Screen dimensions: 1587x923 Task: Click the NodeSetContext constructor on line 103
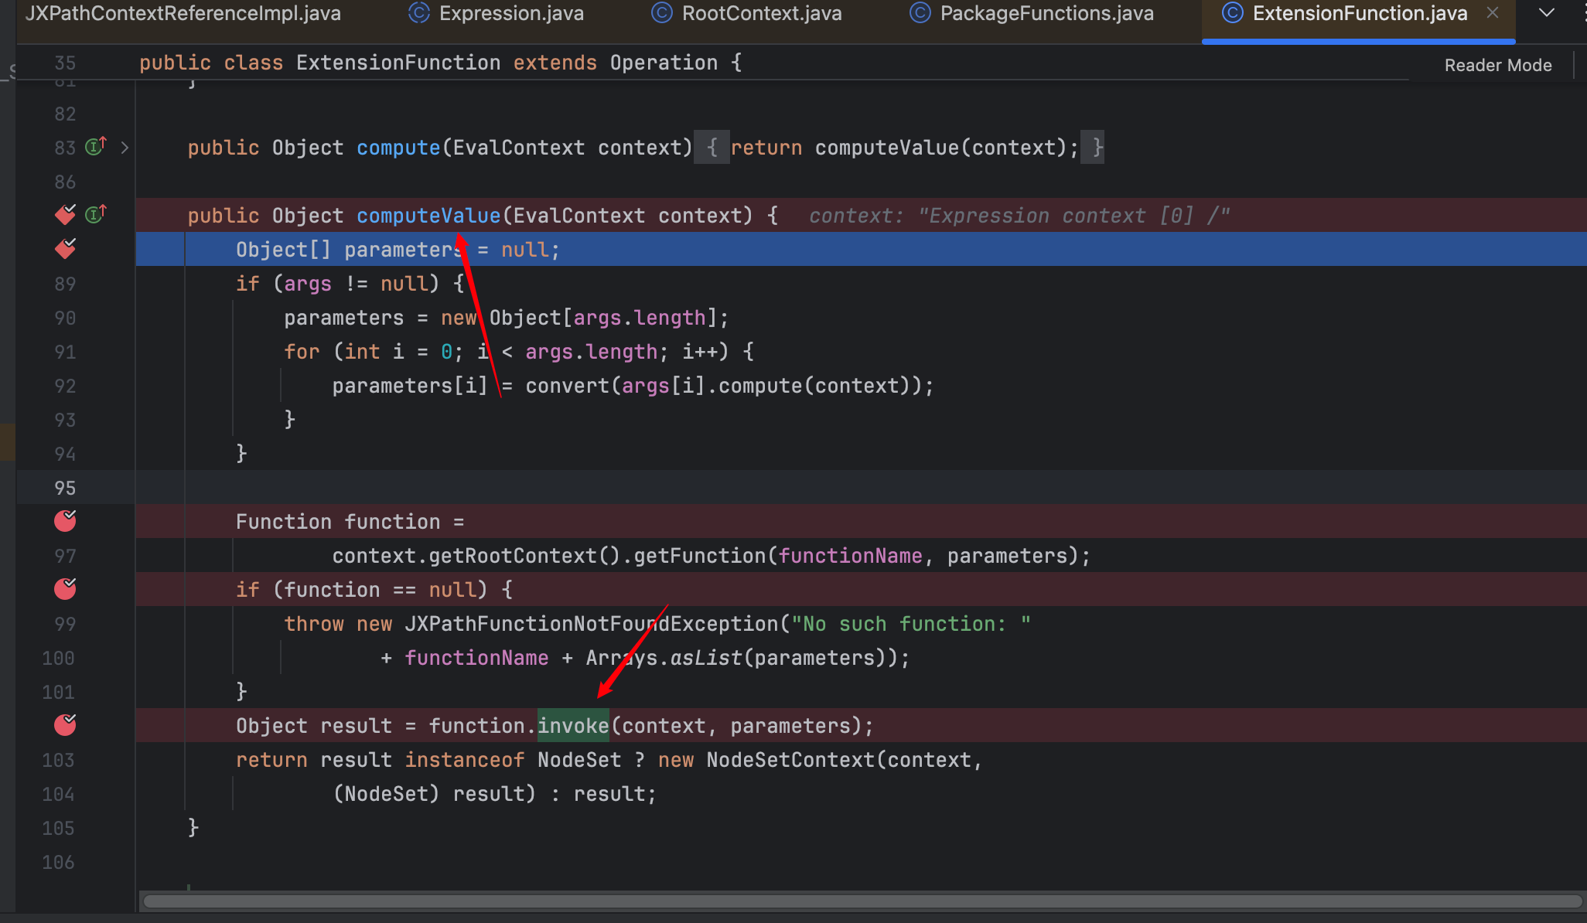[790, 760]
